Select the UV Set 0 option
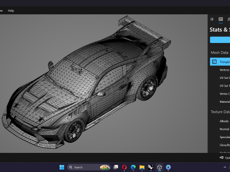This screenshot has height=172, width=230. click(225, 78)
